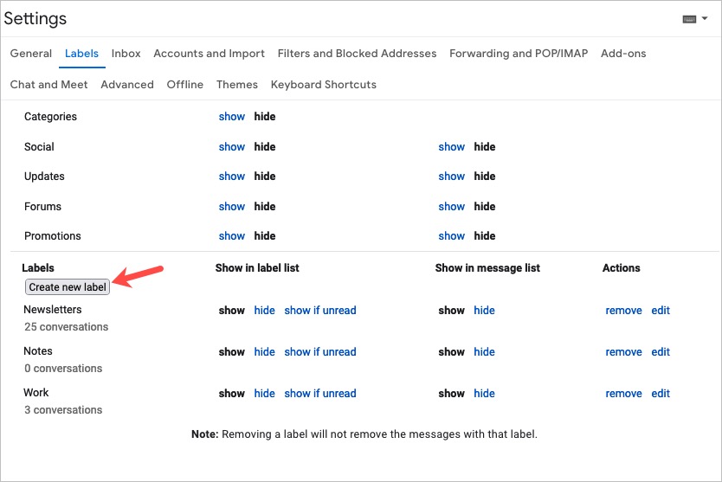This screenshot has height=482, width=722.
Task: Show Promotions in the message list
Action: pyautogui.click(x=451, y=236)
